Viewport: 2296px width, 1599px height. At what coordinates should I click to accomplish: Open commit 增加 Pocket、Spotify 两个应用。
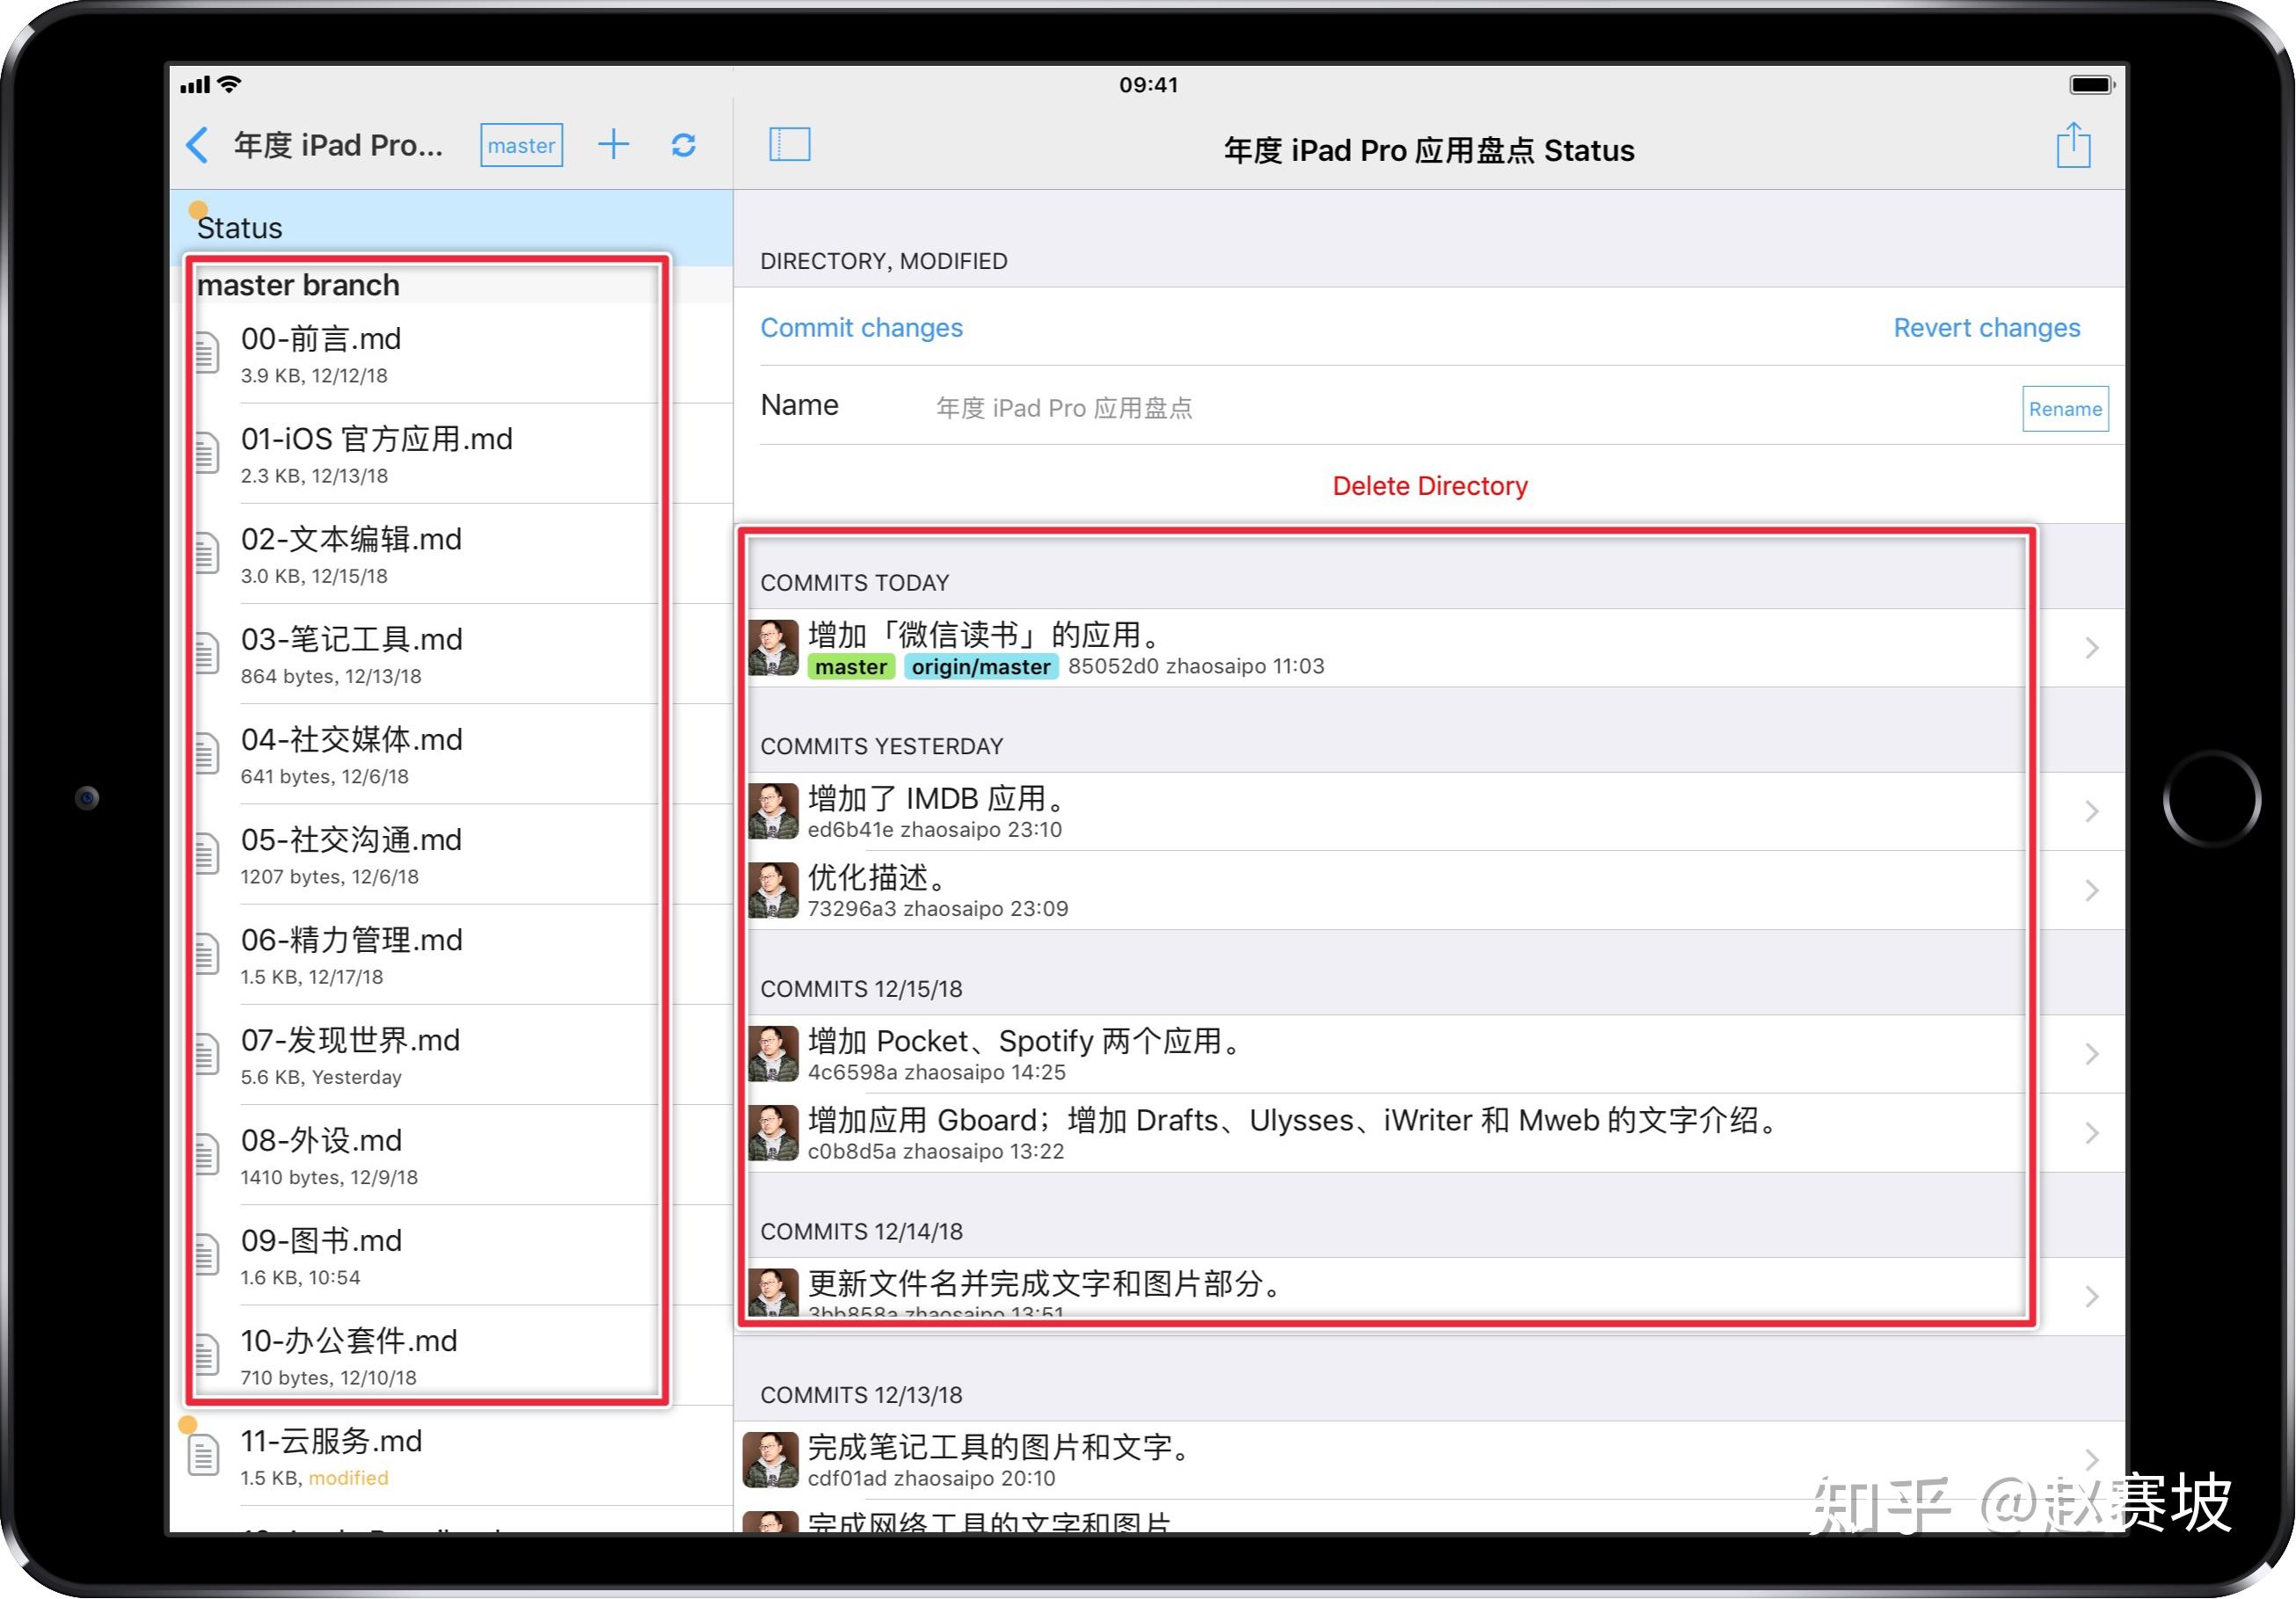[1429, 1054]
